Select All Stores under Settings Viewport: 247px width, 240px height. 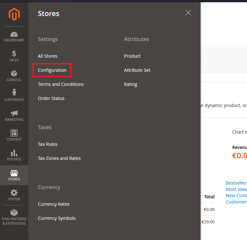click(48, 56)
